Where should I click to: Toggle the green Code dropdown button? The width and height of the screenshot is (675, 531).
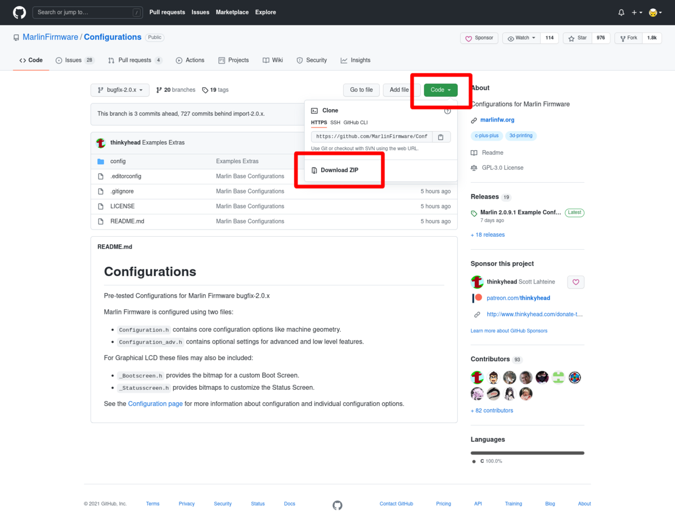pos(440,90)
